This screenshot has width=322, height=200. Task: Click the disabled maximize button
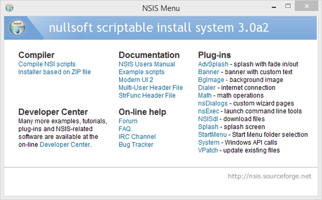(x=288, y=6)
